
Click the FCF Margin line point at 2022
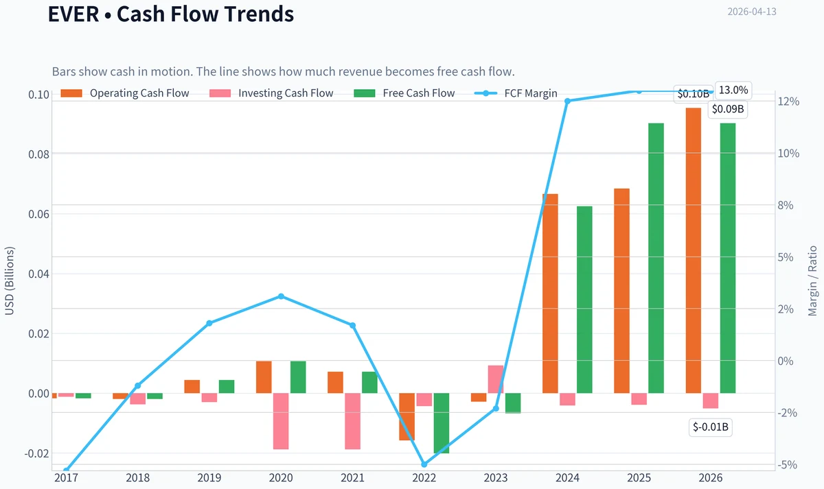click(x=424, y=464)
